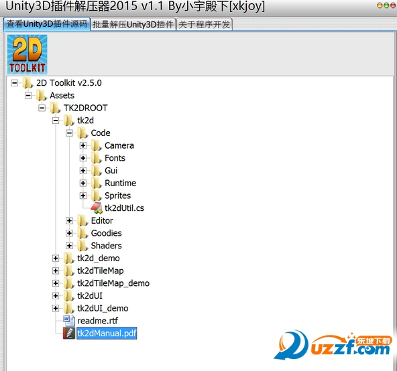Viewport: 397px width, 371px height.
Task: Click the 2D Toolkit logo thumbnail
Action: [x=27, y=54]
